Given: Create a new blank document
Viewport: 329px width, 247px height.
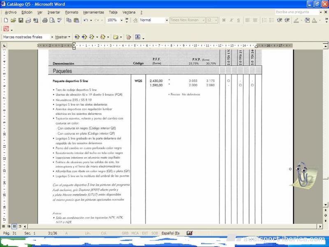Looking at the screenshot, I should coord(6,20).
